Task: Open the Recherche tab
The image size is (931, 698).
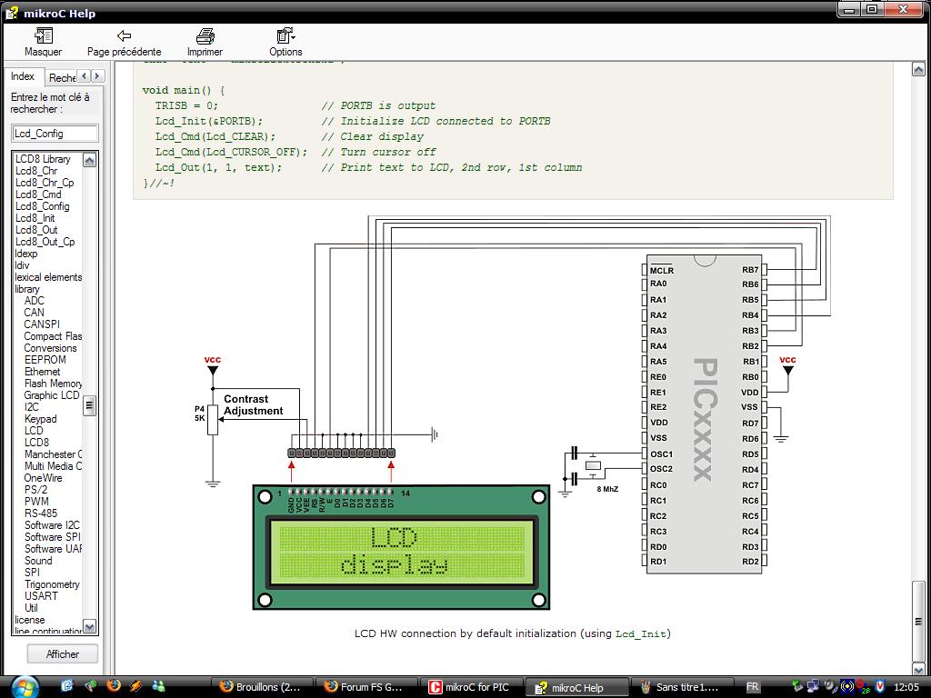Action: coord(62,78)
